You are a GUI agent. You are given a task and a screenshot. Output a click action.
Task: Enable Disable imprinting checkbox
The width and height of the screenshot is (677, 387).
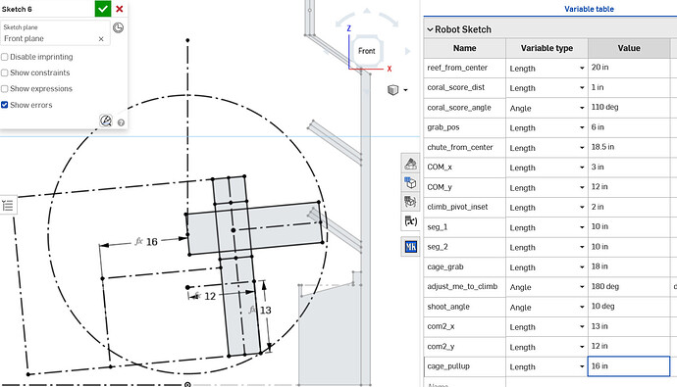pos(5,57)
